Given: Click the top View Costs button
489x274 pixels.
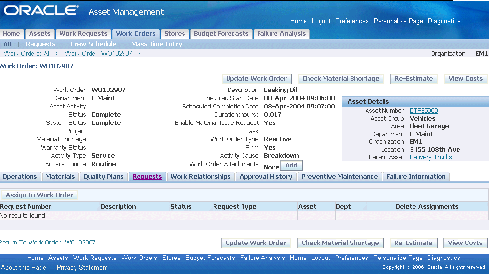Looking at the screenshot, I should 466,79.
